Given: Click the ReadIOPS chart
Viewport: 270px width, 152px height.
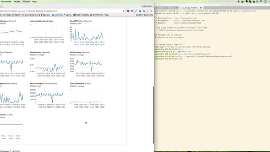Looking at the screenshot, I should (87, 35).
